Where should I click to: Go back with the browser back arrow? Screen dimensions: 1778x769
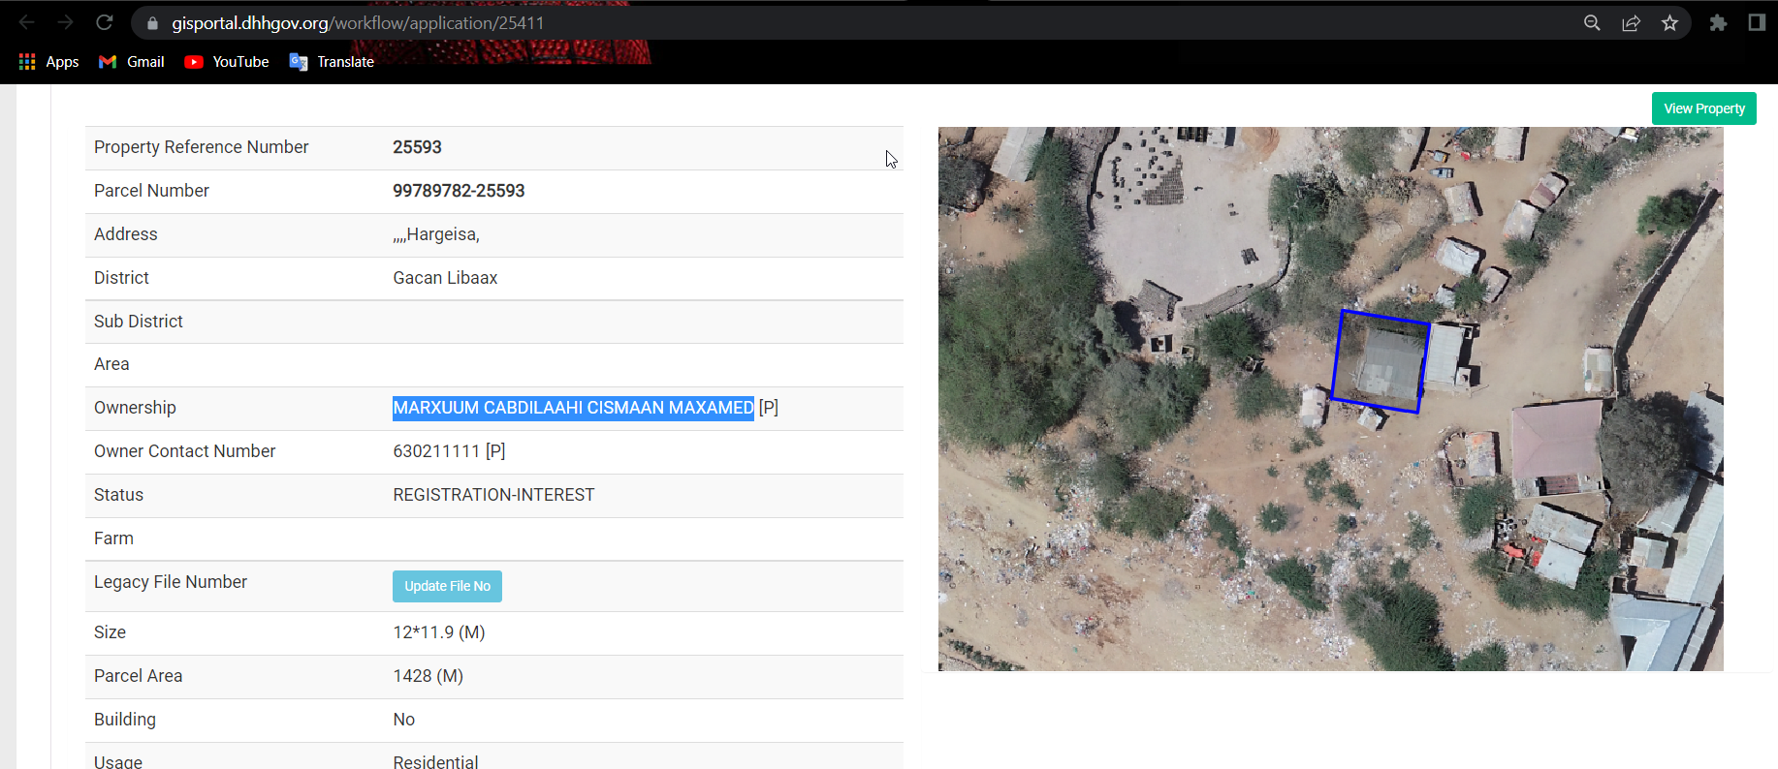coord(27,22)
